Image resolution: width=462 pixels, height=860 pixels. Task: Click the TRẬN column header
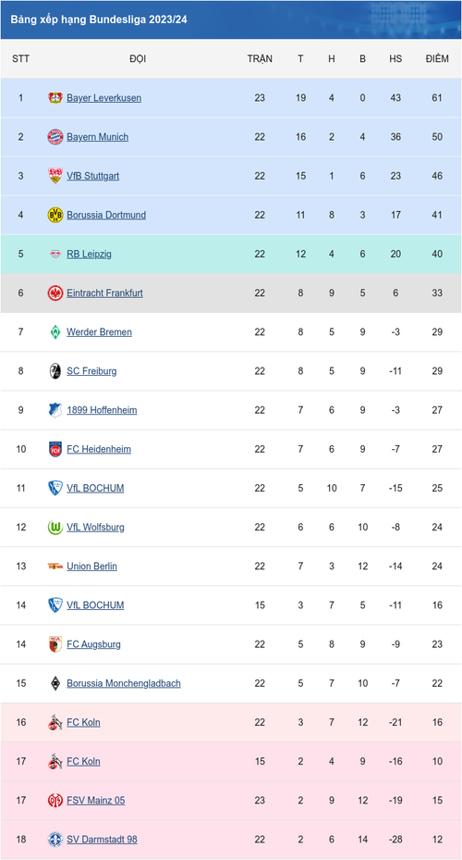(260, 58)
